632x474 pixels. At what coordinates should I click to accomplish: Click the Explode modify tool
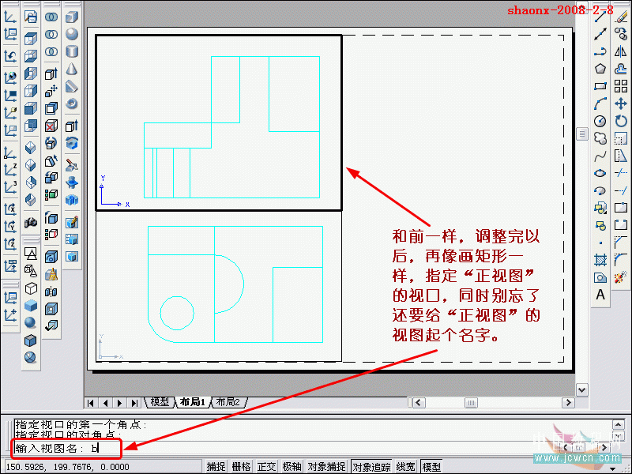[621, 277]
